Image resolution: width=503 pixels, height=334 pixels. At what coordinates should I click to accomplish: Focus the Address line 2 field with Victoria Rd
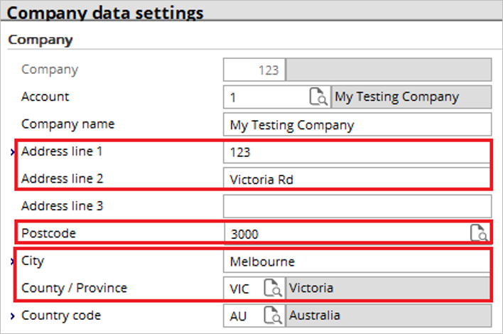point(357,179)
